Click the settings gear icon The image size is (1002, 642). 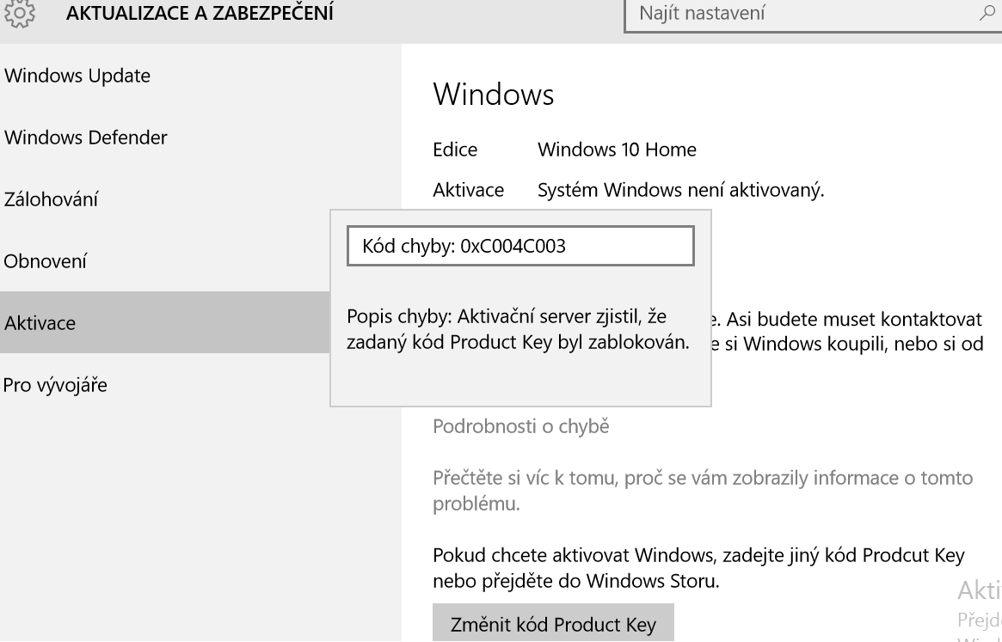pos(15,14)
